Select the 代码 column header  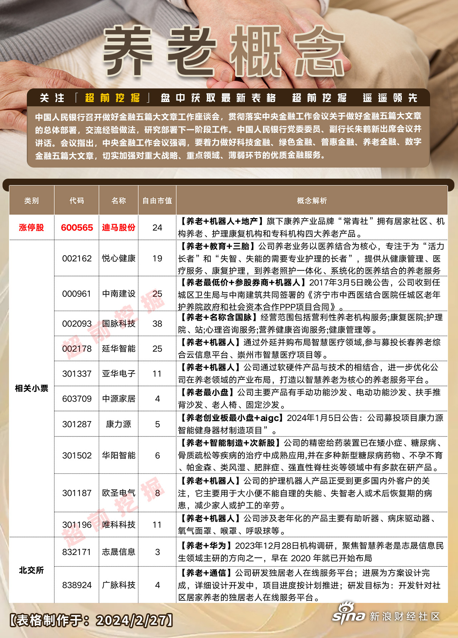click(77, 200)
